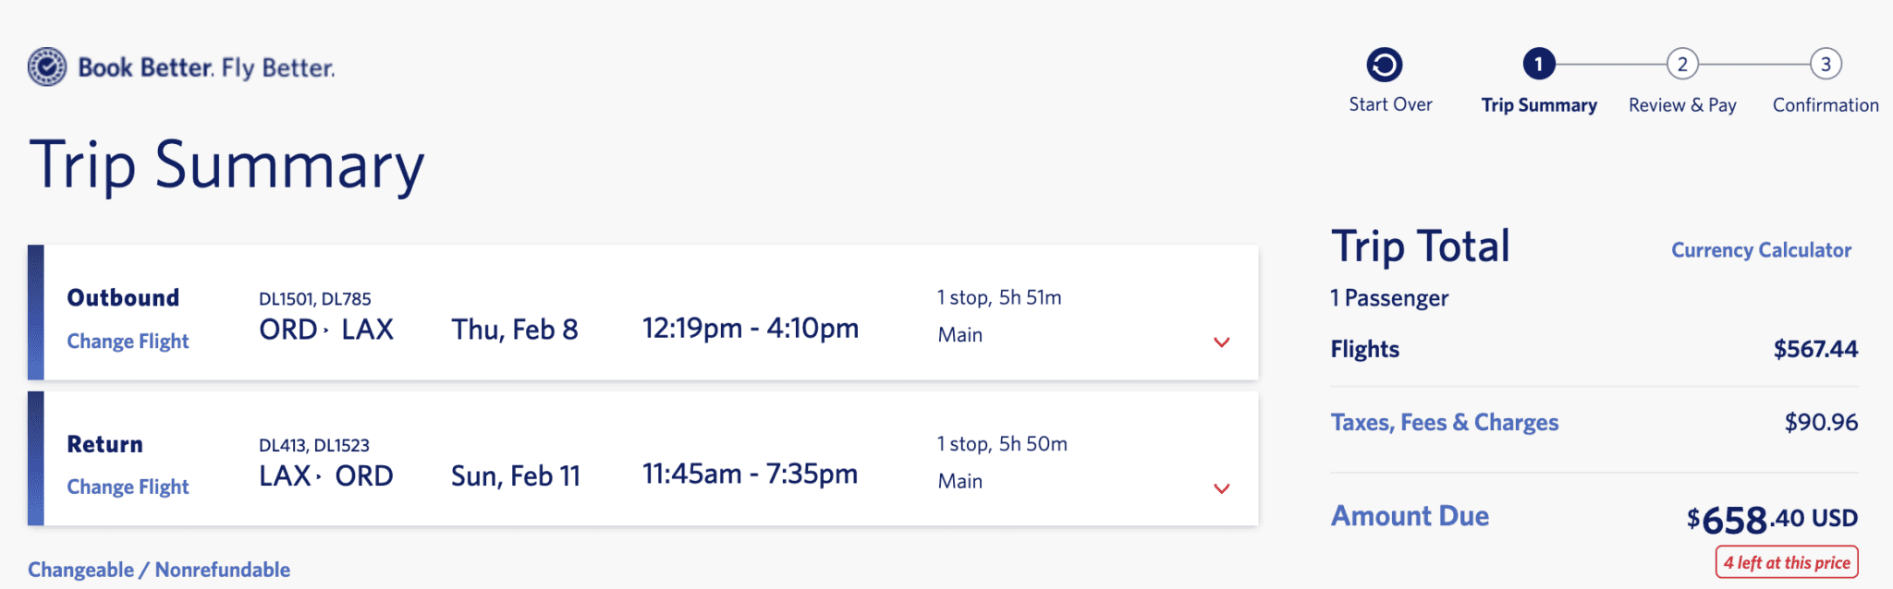1893x589 pixels.
Task: Click the red chevron on the Return card
Action: tap(1222, 488)
